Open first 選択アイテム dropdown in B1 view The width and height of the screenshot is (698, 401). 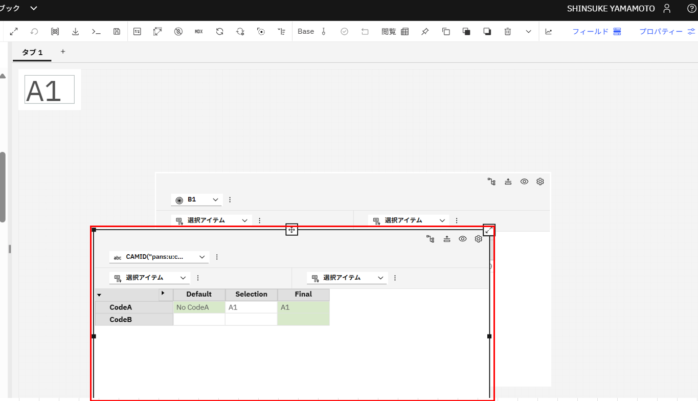coord(211,220)
